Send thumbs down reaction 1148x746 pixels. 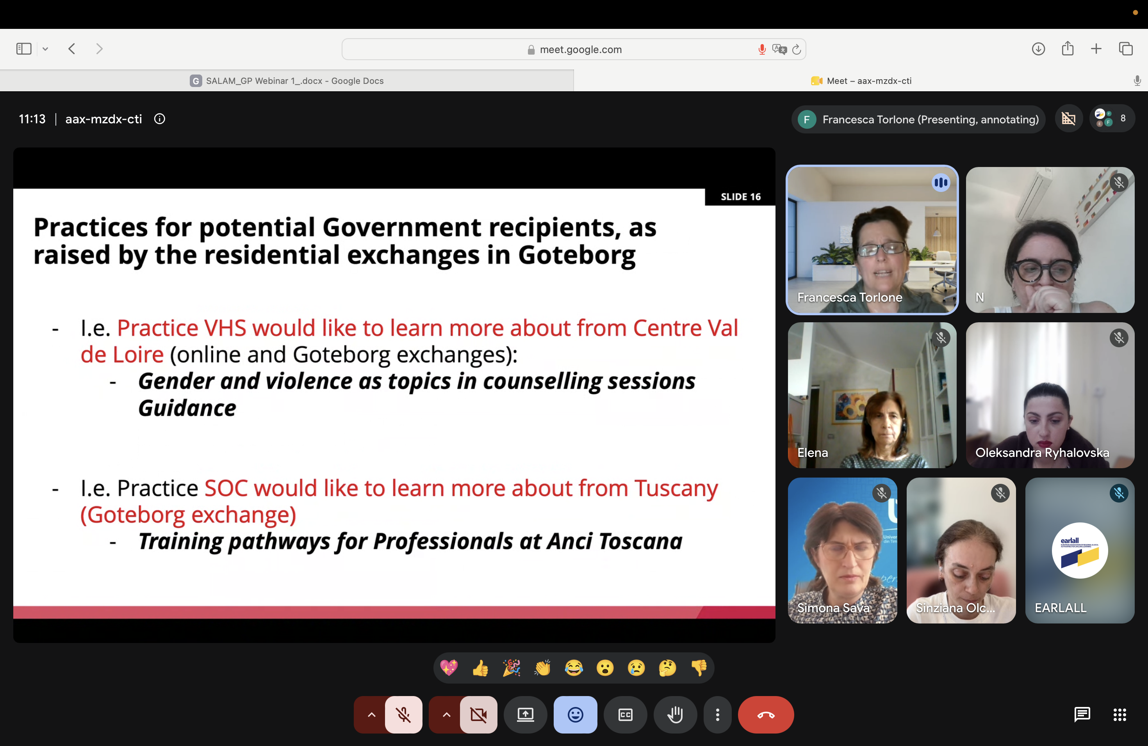click(699, 668)
